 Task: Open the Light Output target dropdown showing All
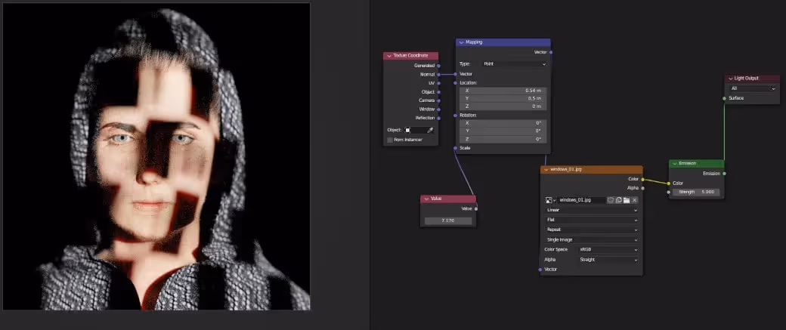click(753, 88)
